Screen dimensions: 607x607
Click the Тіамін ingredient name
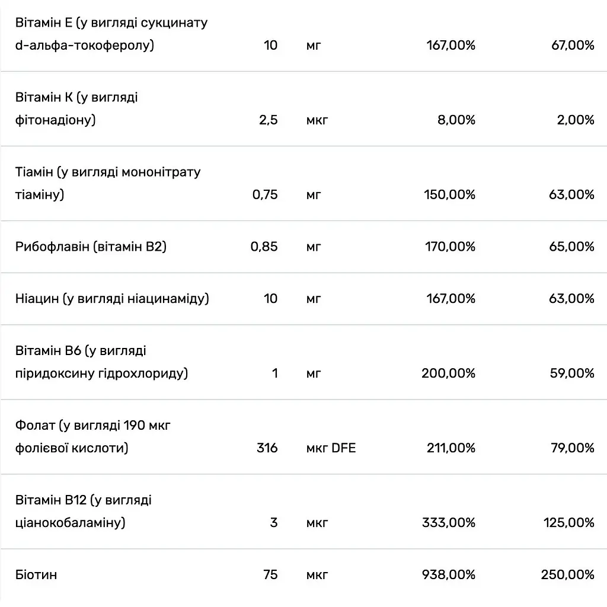[x=108, y=183]
